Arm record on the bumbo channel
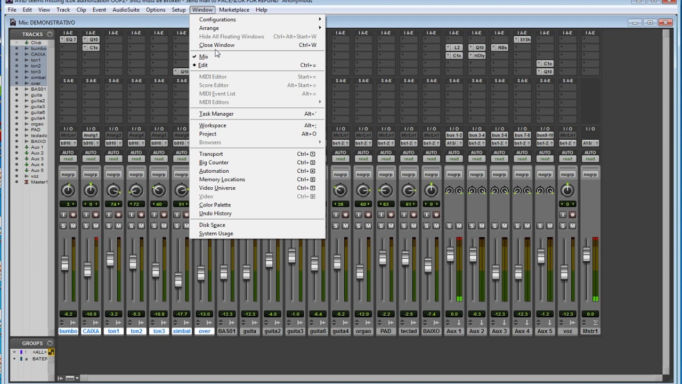 (73, 215)
